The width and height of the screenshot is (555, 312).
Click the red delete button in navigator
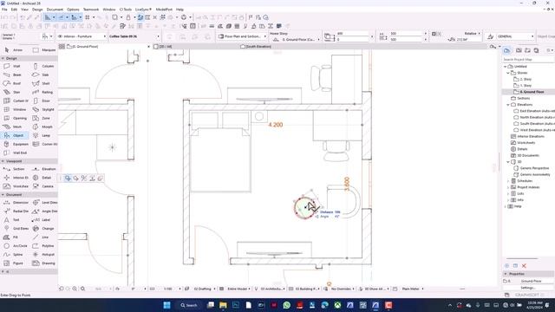[524, 266]
